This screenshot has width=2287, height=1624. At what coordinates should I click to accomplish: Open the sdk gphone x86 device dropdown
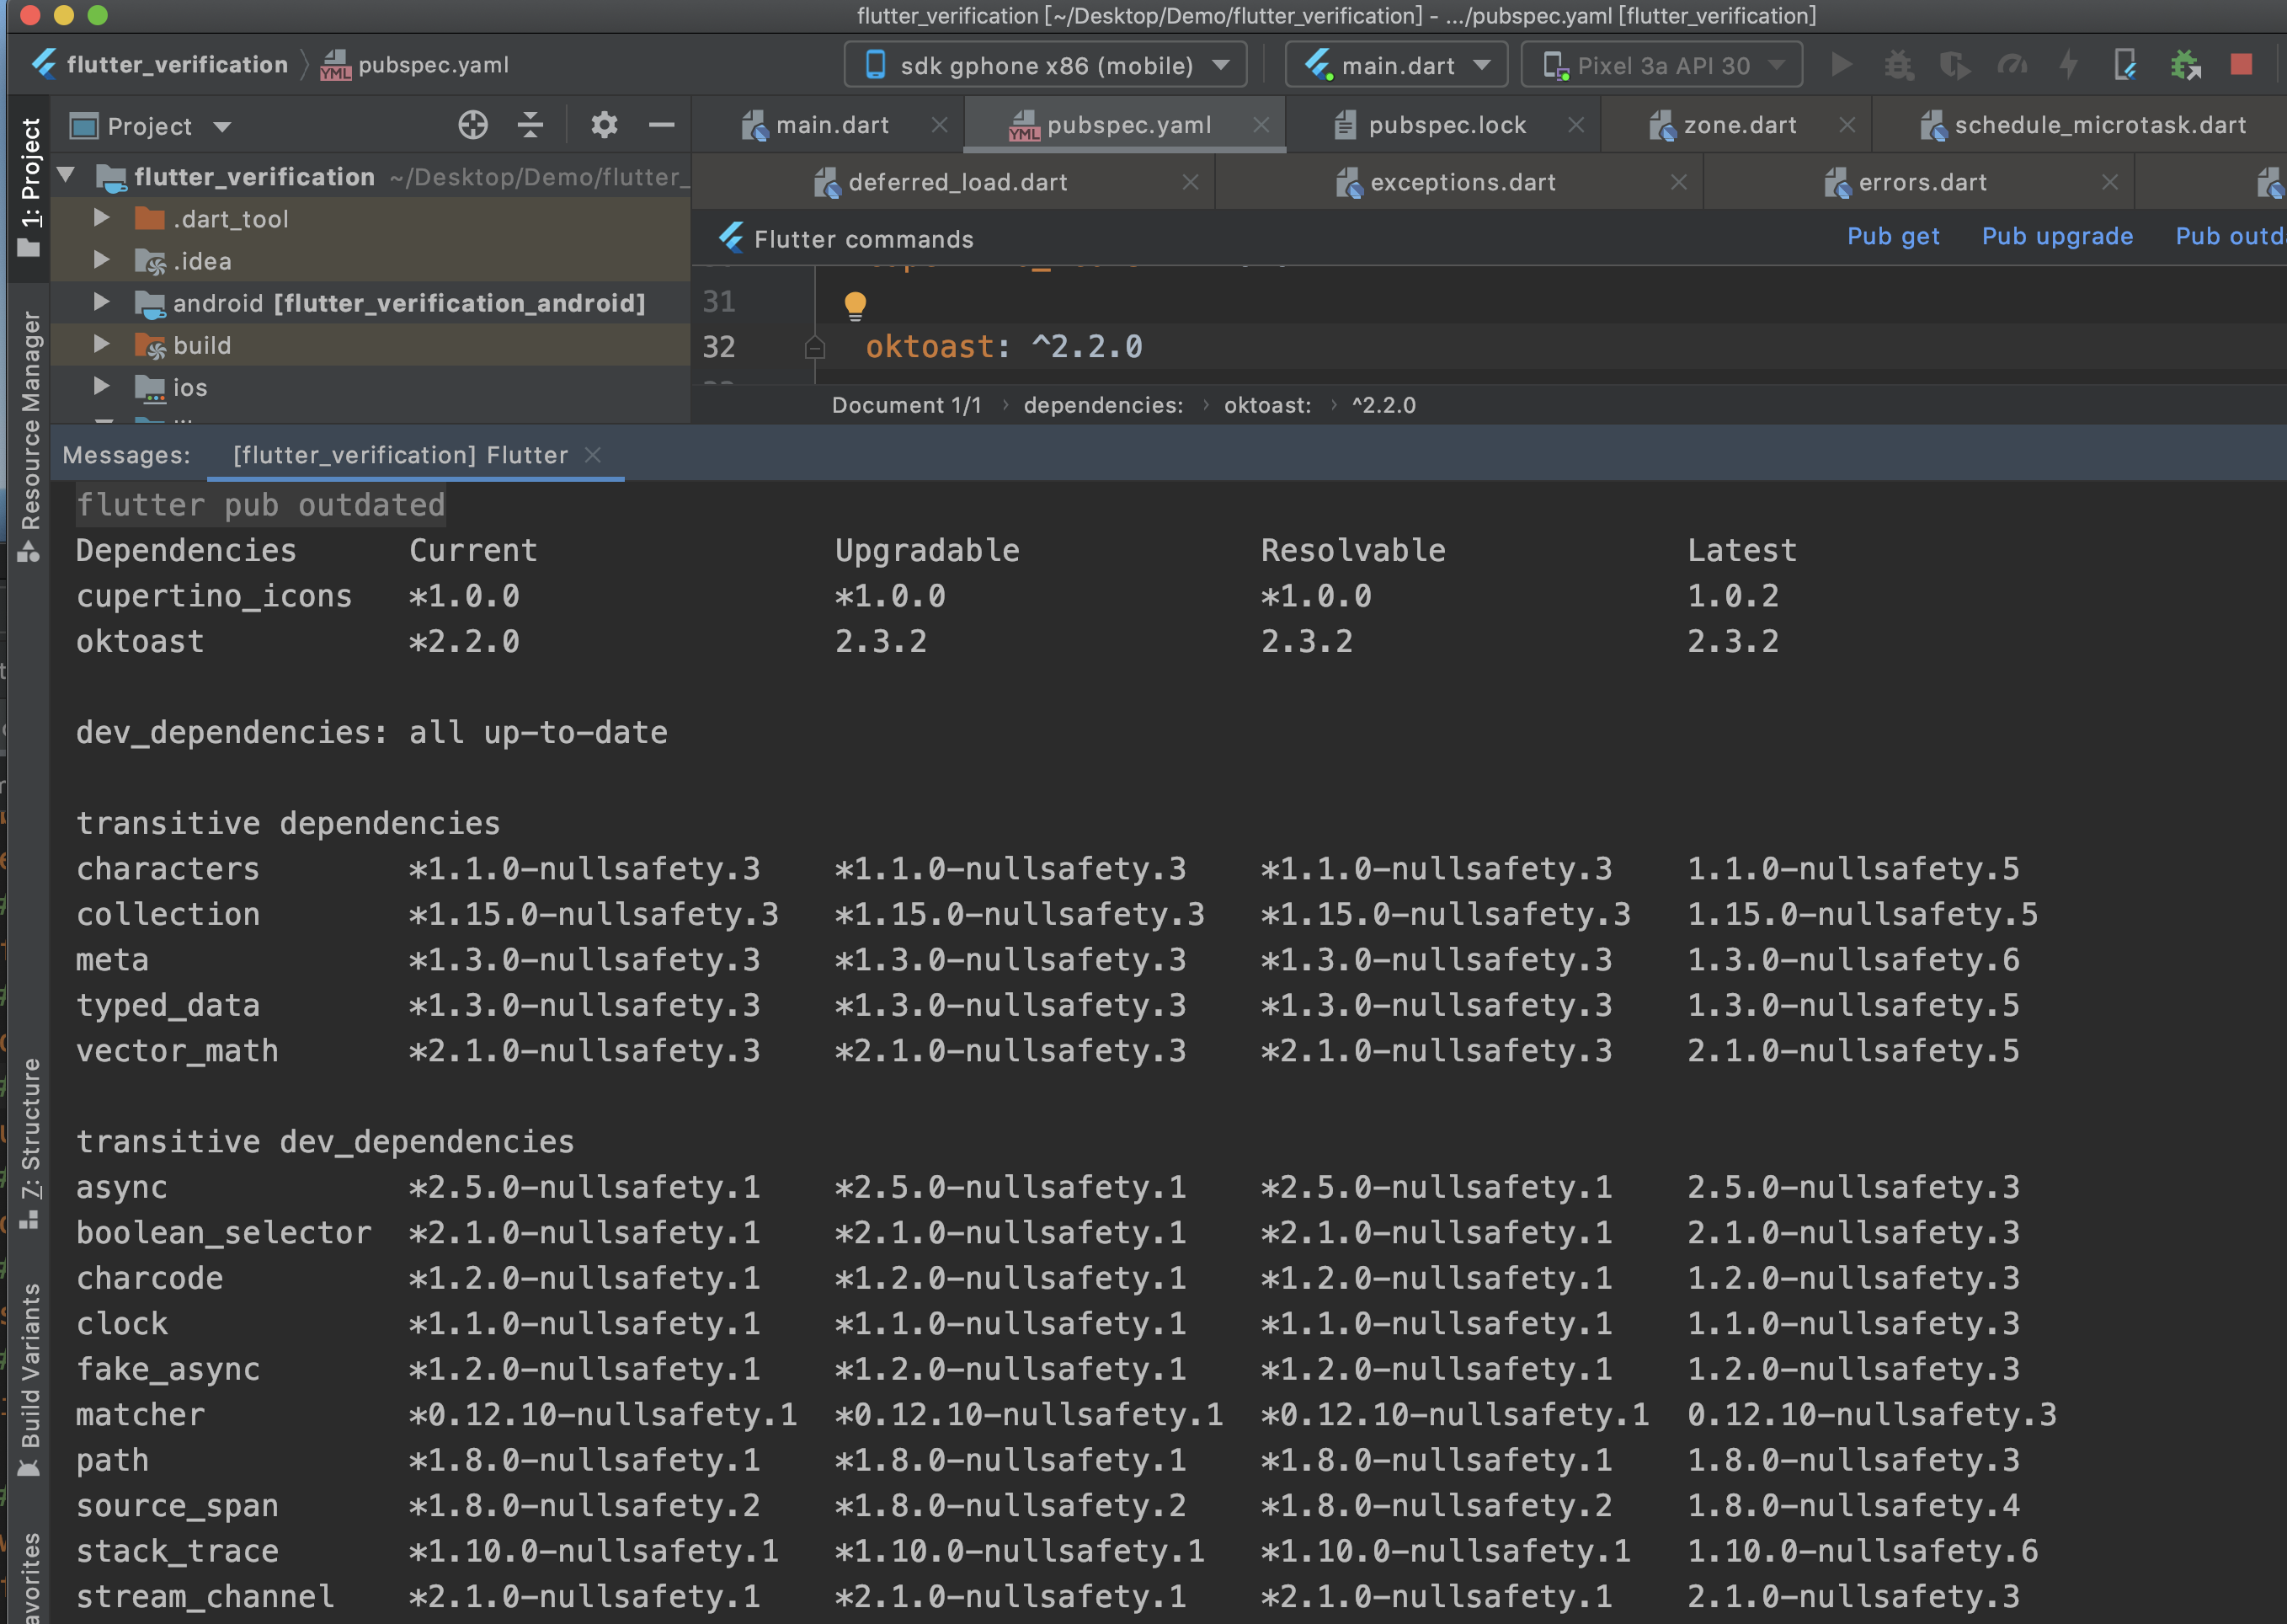1046,65
